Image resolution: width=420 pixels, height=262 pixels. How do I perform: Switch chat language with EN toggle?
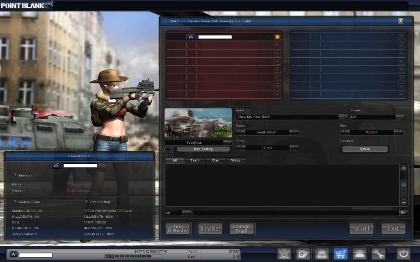click(403, 213)
